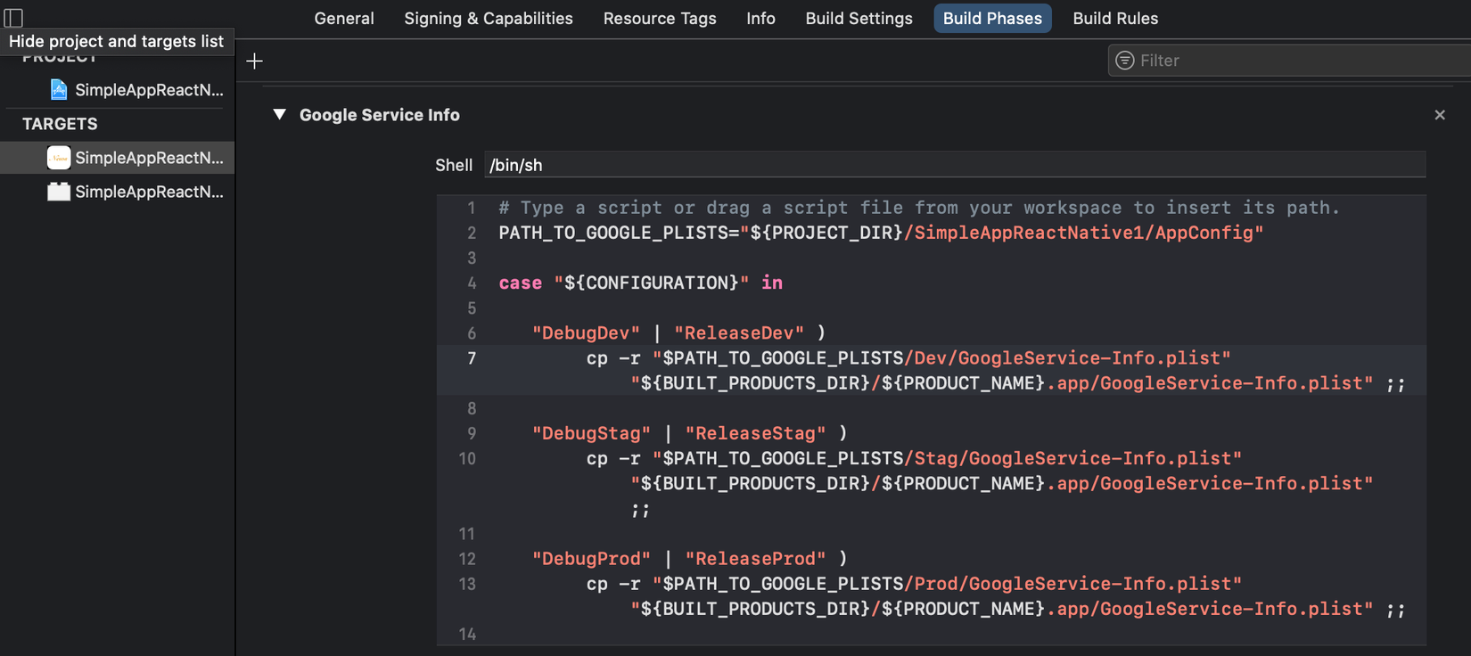
Task: Click the case CONFIGURATION line in script
Action: (x=640, y=283)
